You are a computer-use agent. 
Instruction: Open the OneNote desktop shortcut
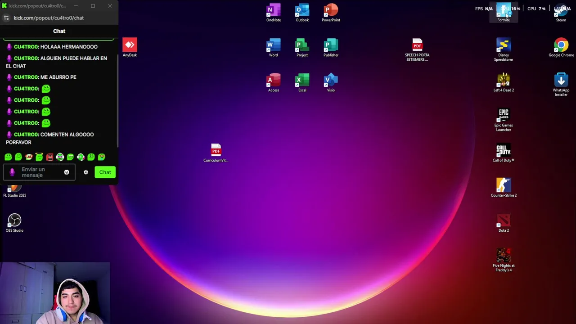coord(273,13)
